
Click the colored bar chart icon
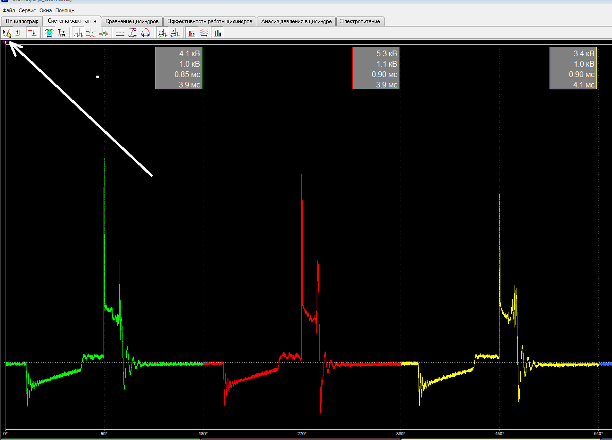coord(218,33)
